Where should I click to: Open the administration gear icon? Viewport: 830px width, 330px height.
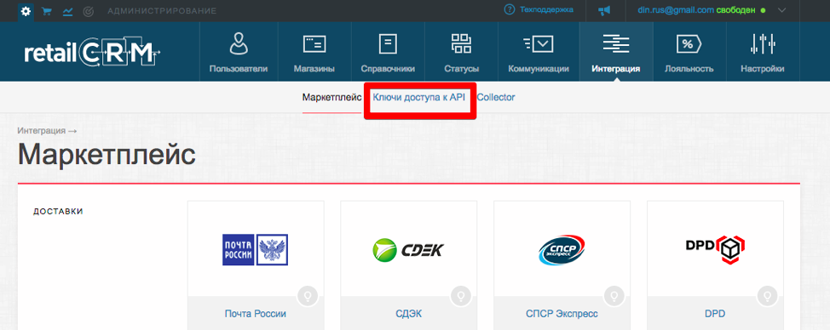tap(26, 10)
